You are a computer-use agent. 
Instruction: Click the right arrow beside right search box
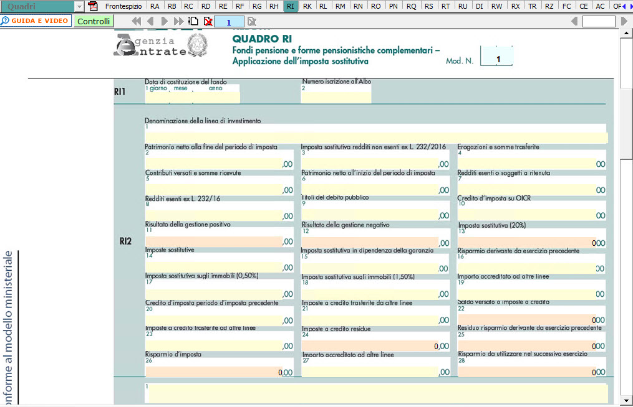[624, 21]
